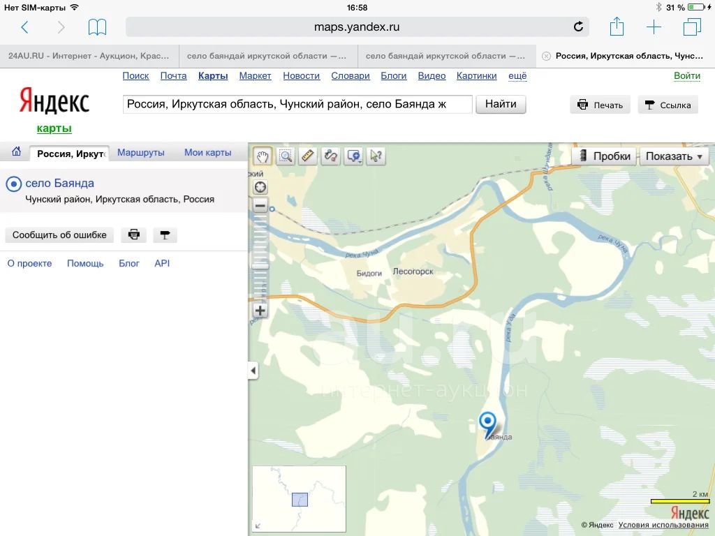The height and width of the screenshot is (536, 715).
Task: Zoom out with the minus button
Action: (260, 206)
